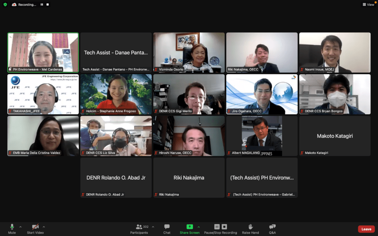Open the Chat panel

tap(167, 228)
